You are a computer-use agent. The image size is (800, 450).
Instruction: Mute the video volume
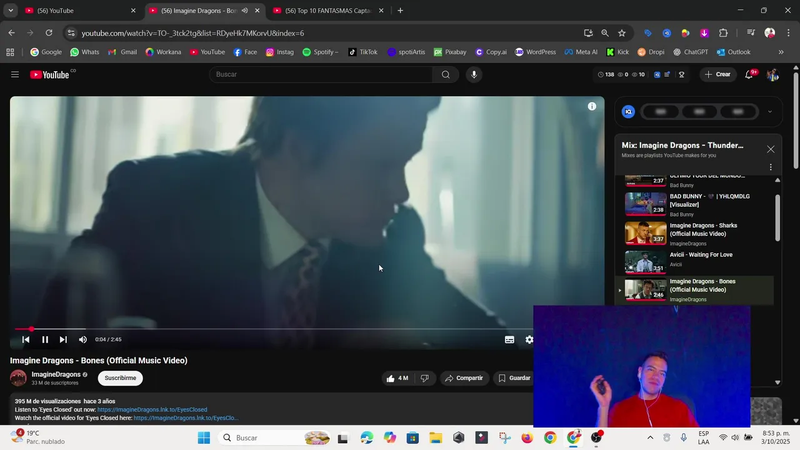82,339
